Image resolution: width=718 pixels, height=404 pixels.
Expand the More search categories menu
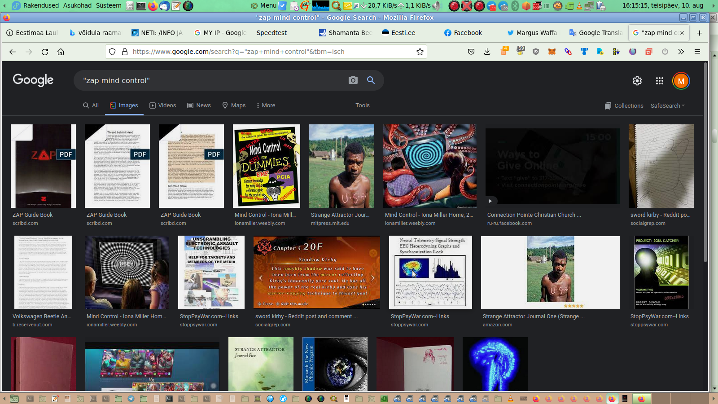tap(266, 105)
